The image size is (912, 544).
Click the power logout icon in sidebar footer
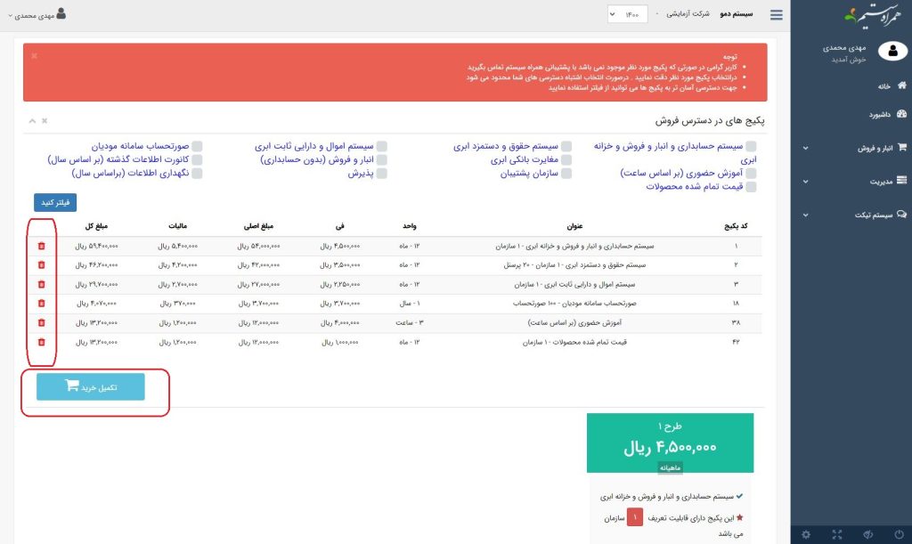(x=897, y=534)
